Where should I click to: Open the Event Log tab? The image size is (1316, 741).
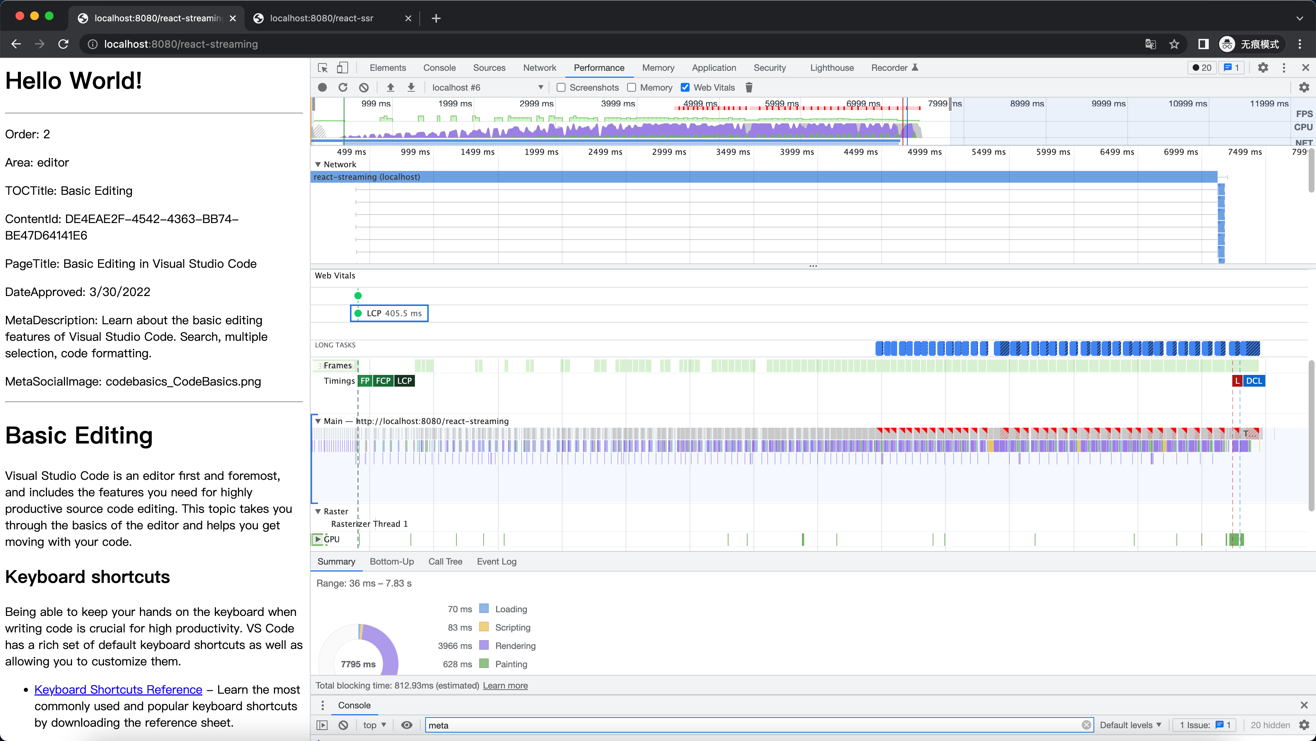[x=496, y=561]
